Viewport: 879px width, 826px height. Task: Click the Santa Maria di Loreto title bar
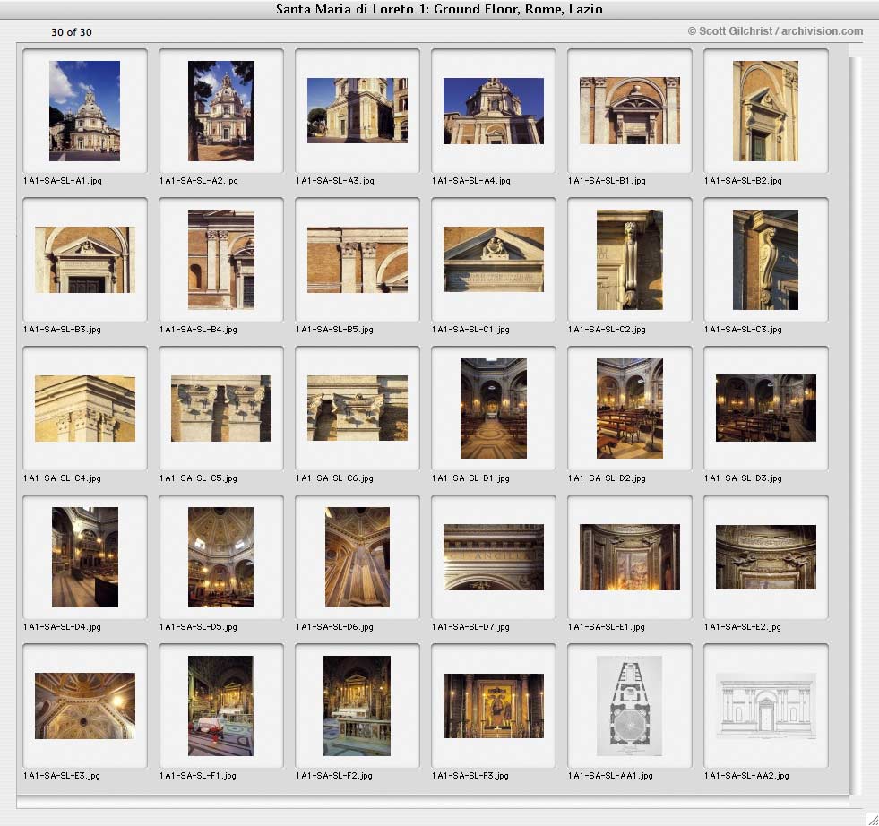(x=439, y=9)
